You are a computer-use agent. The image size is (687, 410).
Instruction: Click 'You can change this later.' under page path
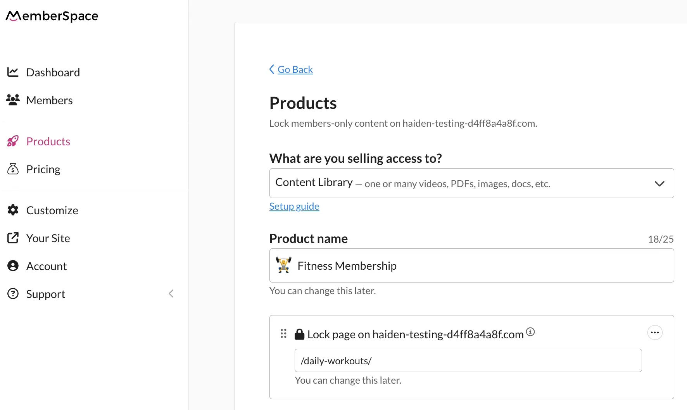348,380
